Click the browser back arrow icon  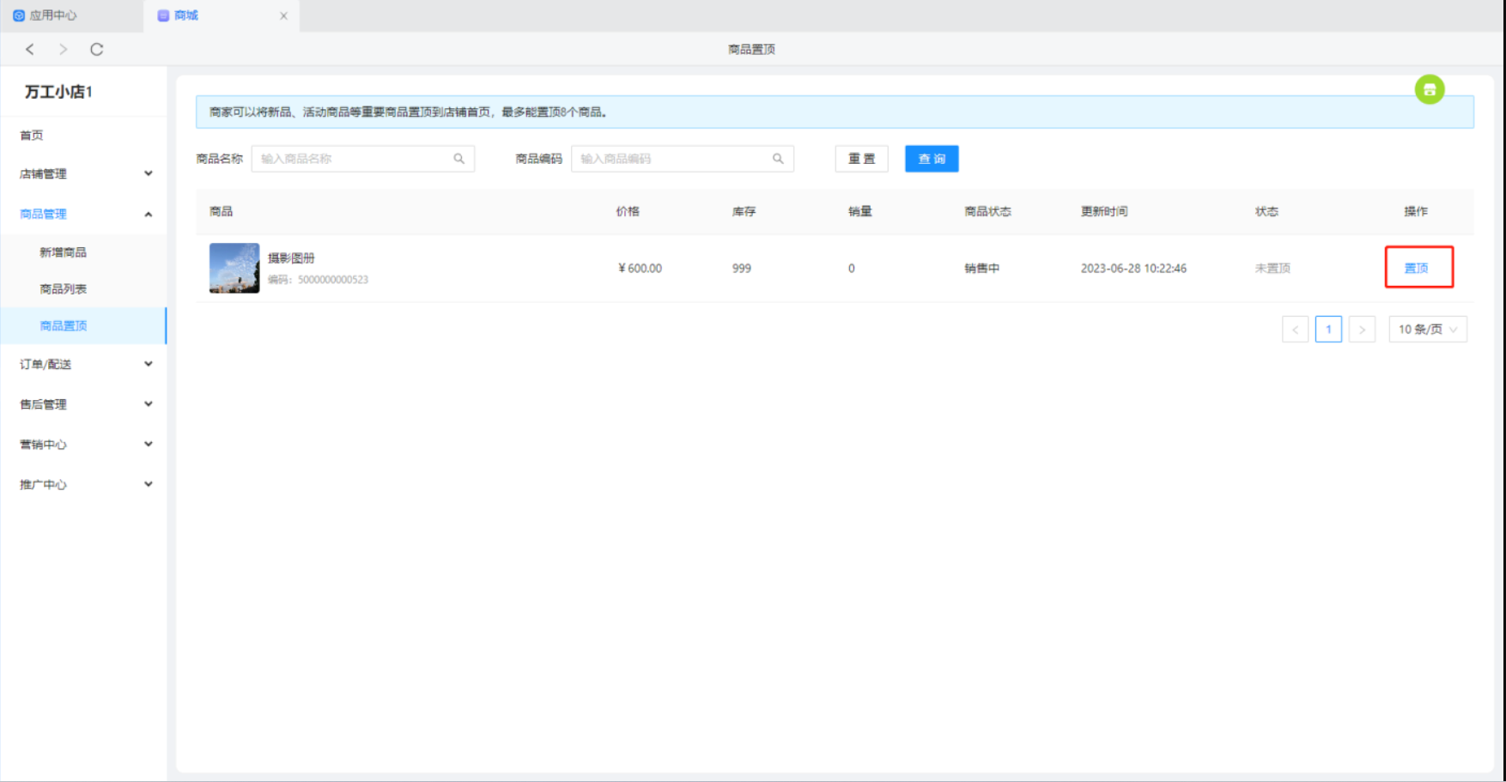tap(30, 50)
